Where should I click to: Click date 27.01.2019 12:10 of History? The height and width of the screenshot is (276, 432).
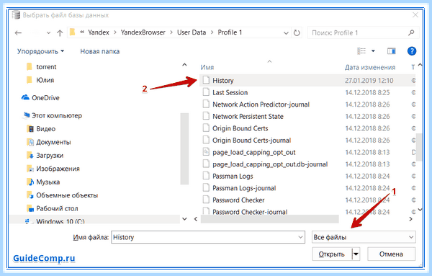[x=369, y=81]
